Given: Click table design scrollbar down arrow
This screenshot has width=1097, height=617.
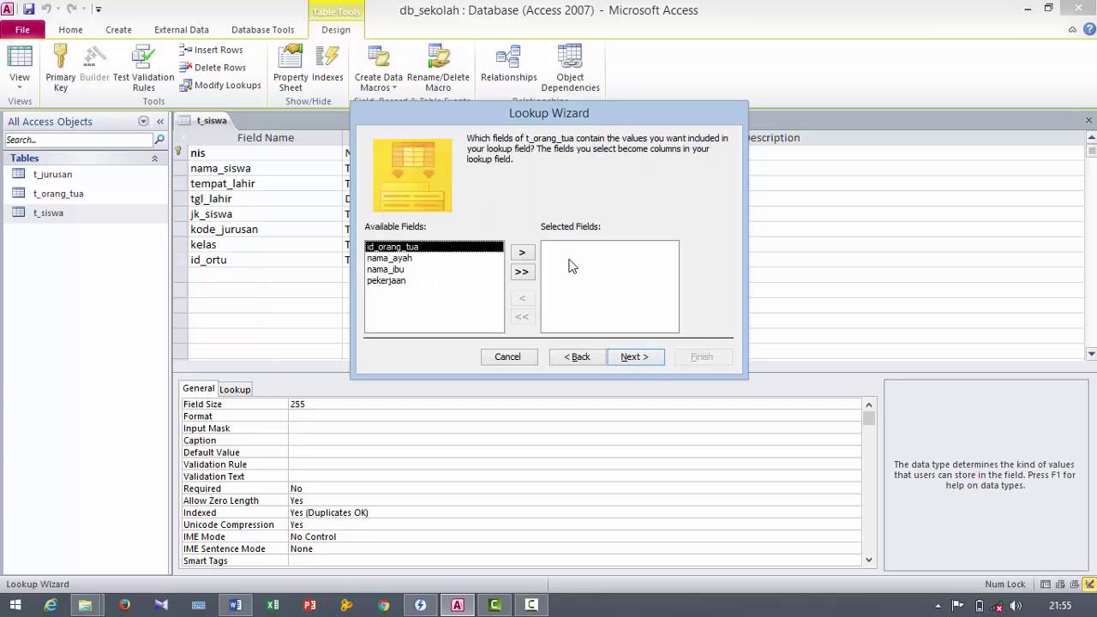Looking at the screenshot, I should click(1091, 354).
